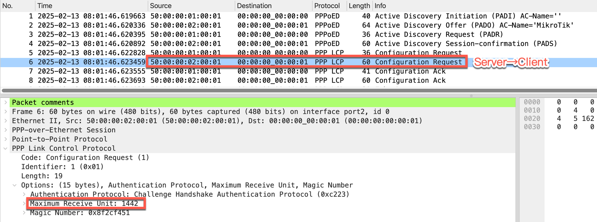
Task: Sort by the Length column header
Action: pyautogui.click(x=359, y=6)
